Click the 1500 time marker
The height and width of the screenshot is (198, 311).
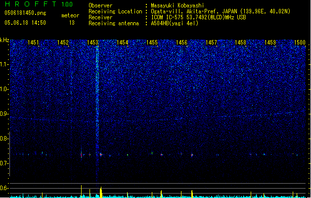click(x=300, y=43)
